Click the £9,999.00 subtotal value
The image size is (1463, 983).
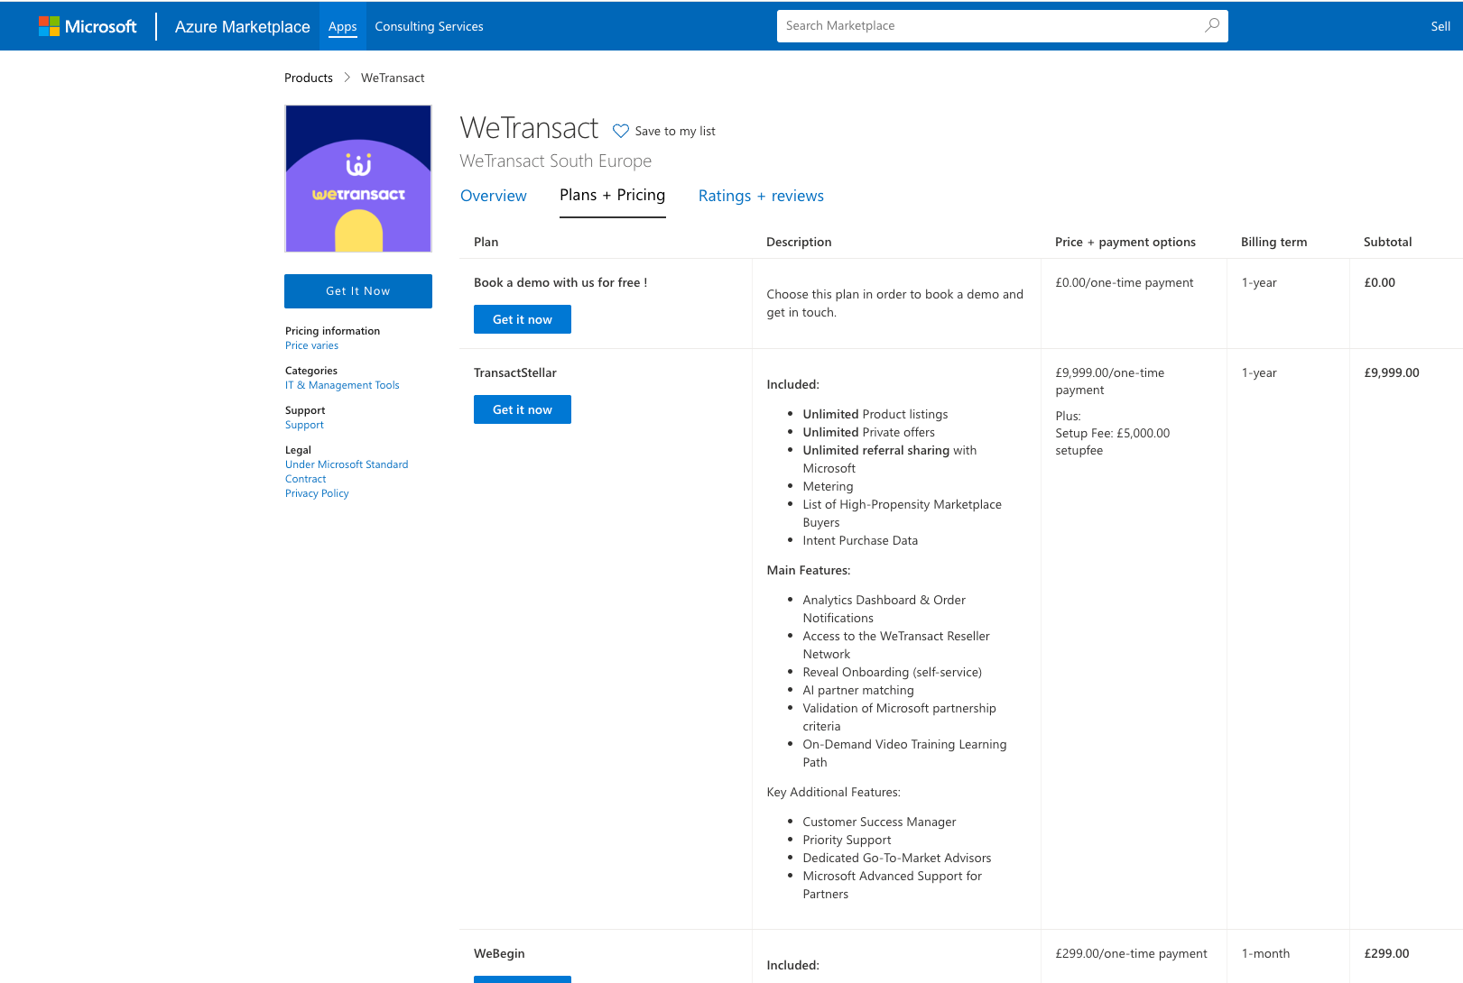(x=1392, y=372)
